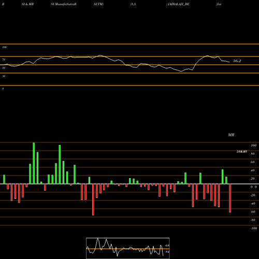This screenshot has width=259, height=259.
Task: Click the -80 label on MR right axis
Action: (x=253, y=220)
